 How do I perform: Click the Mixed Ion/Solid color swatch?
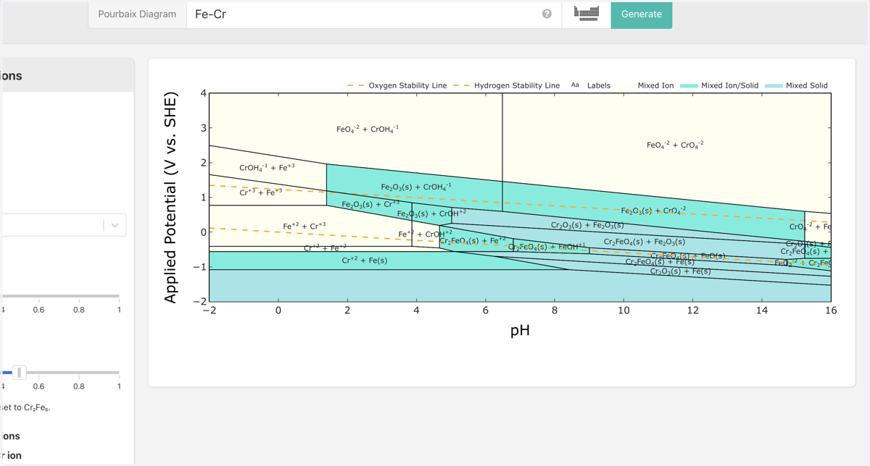click(x=689, y=85)
